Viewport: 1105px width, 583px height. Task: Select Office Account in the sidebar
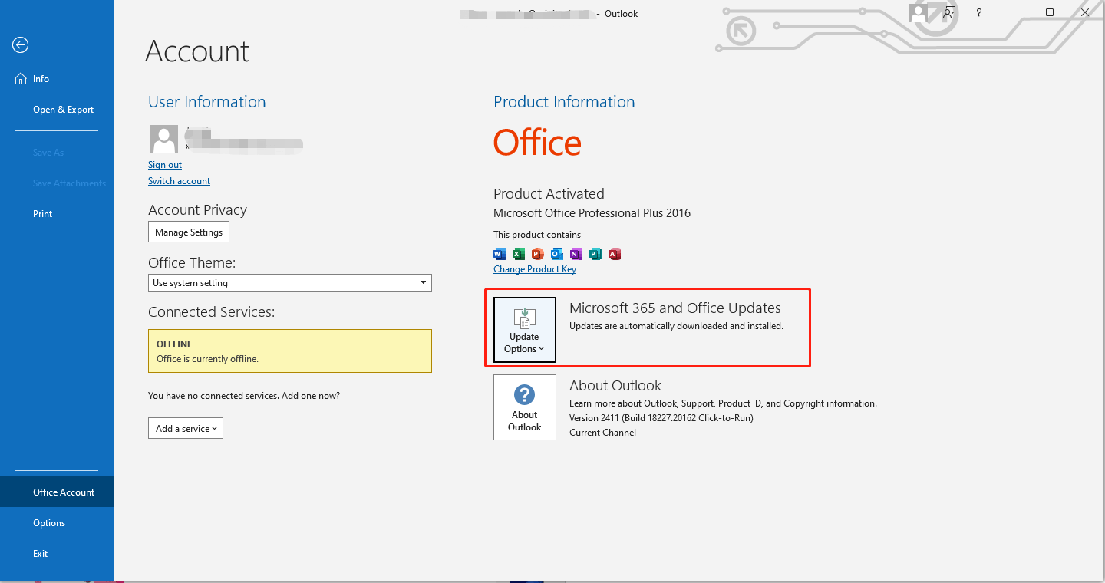[57, 492]
